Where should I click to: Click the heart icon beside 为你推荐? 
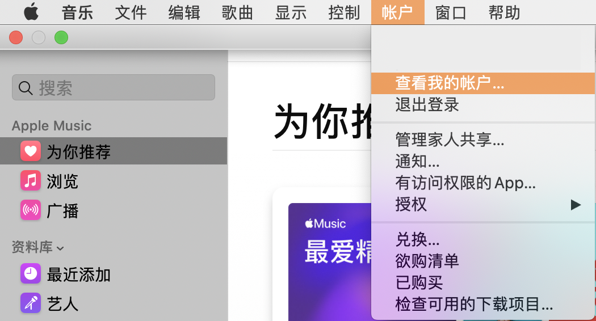coord(31,151)
